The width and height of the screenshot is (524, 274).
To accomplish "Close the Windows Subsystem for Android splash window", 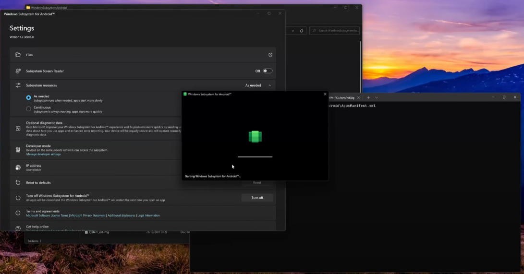I will pos(325,94).
